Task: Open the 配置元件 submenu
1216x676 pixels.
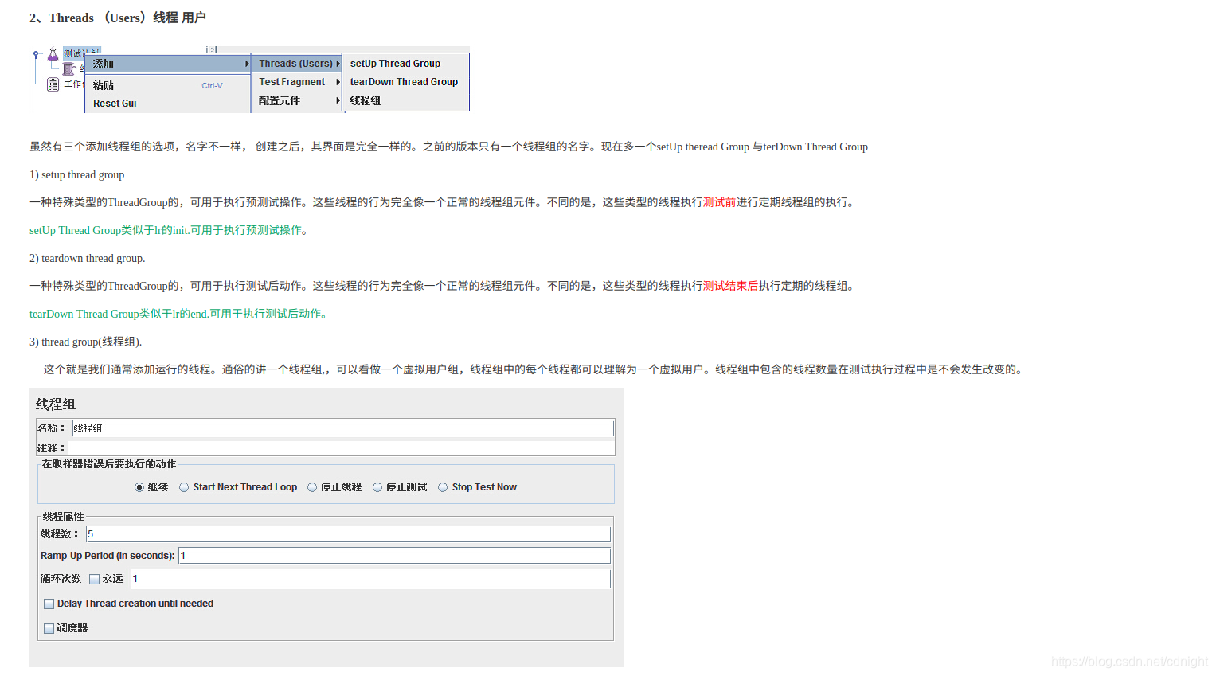Action: (296, 100)
